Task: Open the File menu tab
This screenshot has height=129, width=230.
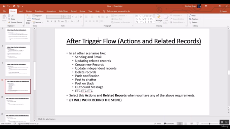Action: click(x=4, y=11)
